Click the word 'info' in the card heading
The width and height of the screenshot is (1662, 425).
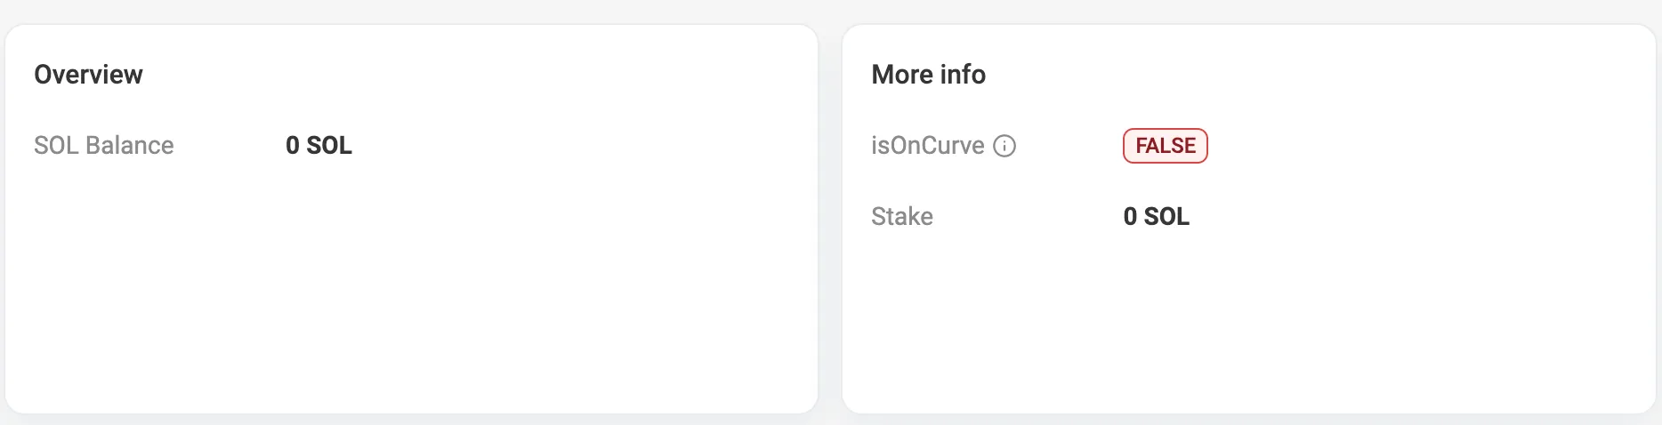pyautogui.click(x=963, y=75)
